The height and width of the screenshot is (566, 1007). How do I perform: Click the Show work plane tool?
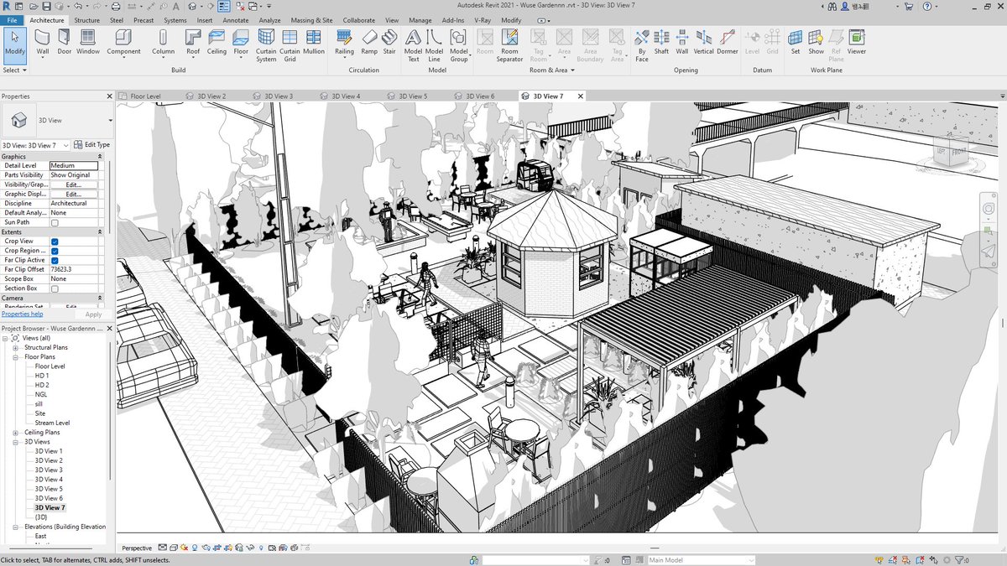[816, 44]
